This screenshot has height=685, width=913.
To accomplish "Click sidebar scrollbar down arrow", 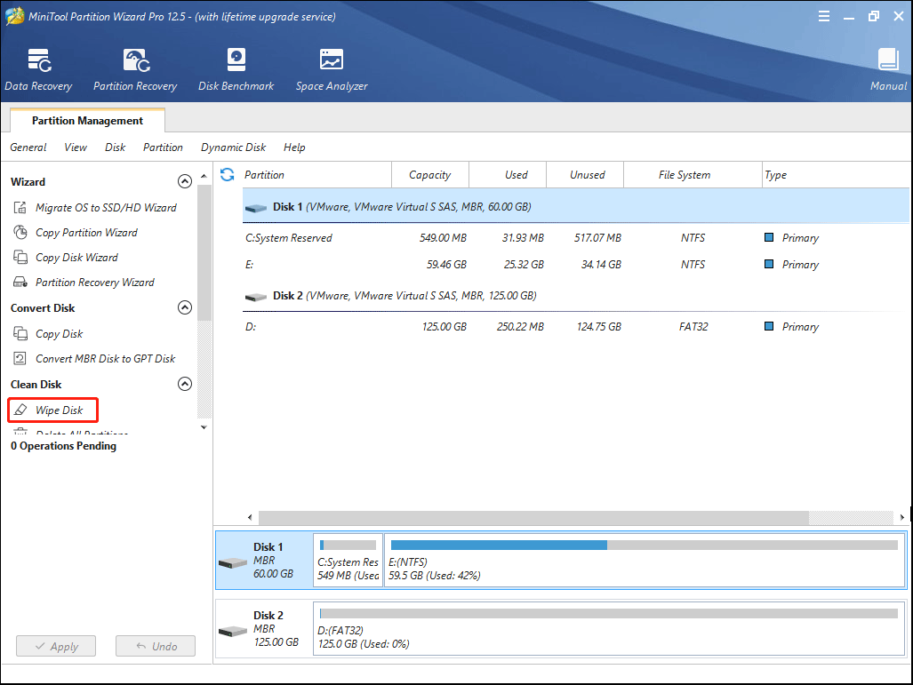I will [x=204, y=427].
